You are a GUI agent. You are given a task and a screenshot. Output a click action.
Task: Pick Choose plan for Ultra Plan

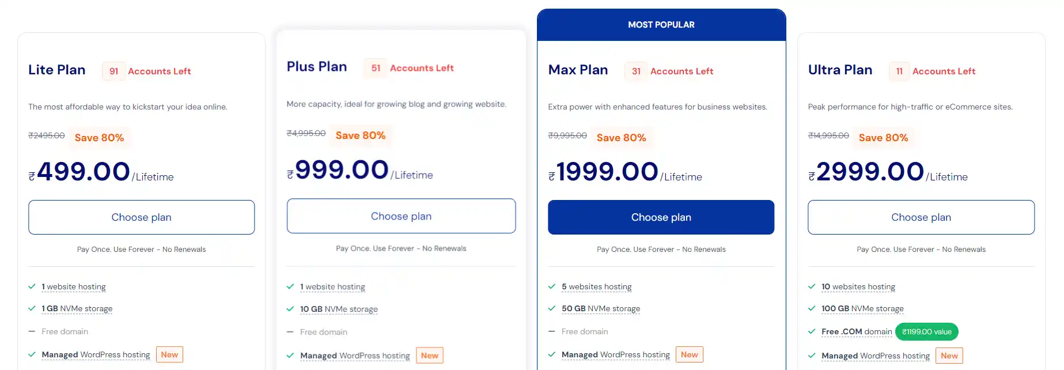click(921, 217)
